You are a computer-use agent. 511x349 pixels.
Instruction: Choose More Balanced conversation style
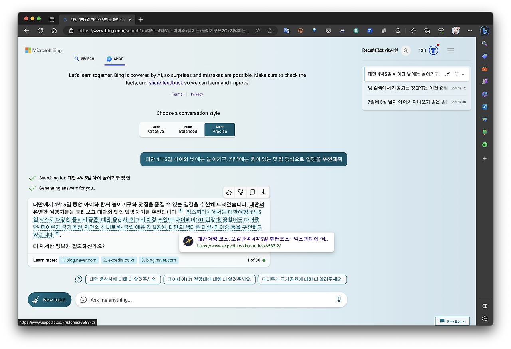[x=188, y=130]
